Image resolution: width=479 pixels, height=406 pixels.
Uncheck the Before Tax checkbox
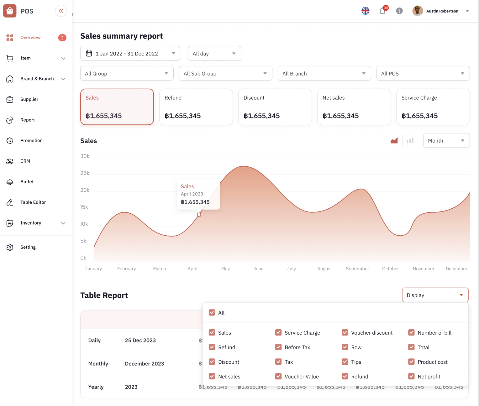(x=278, y=347)
